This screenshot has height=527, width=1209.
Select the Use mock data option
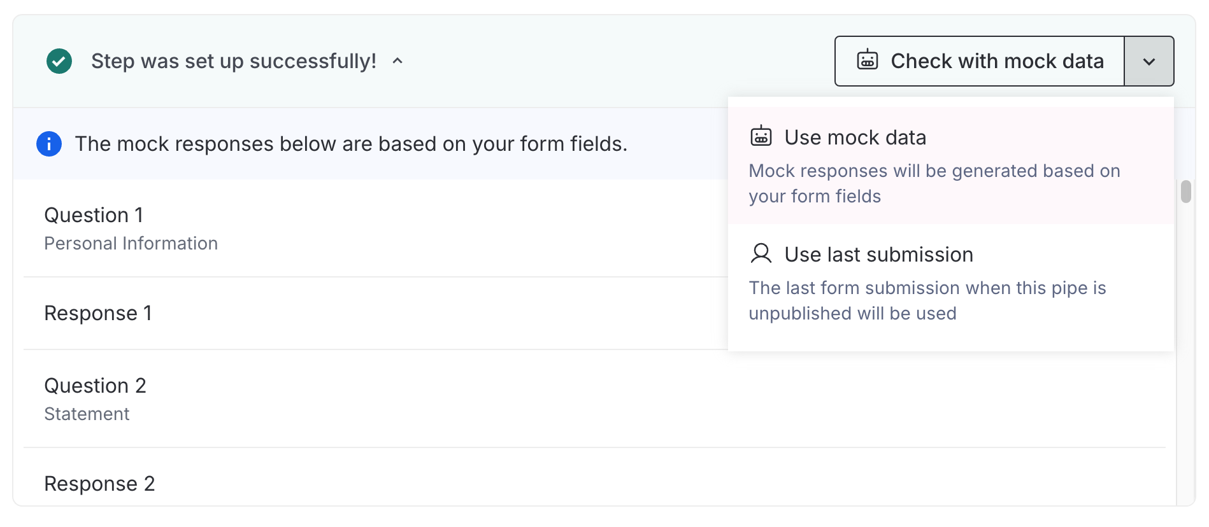[x=855, y=137]
